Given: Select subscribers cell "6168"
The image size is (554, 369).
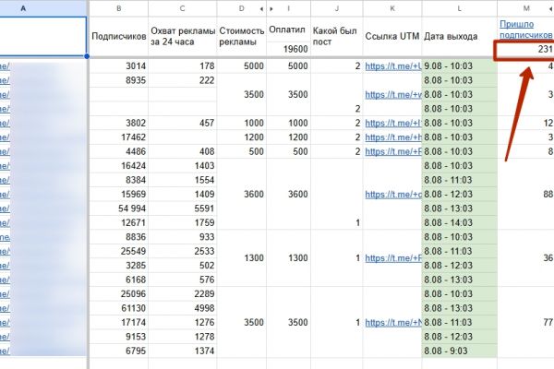Looking at the screenshot, I should click(119, 280).
